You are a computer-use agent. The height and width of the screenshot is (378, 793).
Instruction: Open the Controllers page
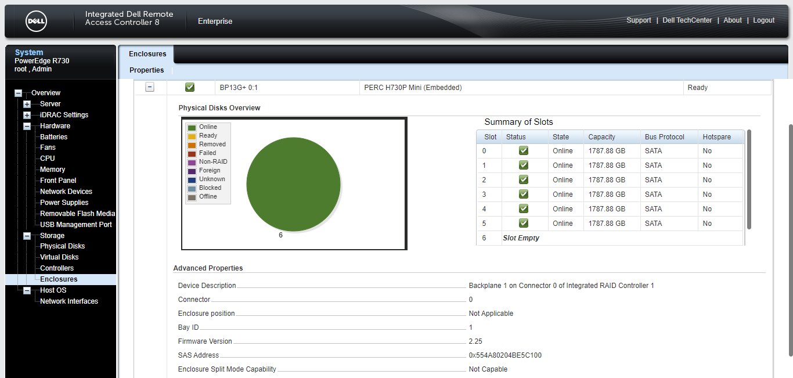(x=57, y=268)
